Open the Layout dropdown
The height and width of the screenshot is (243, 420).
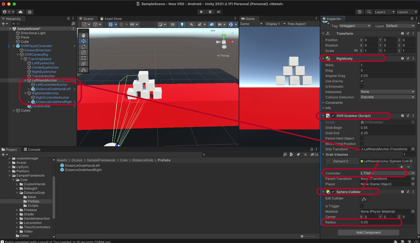(x=407, y=12)
